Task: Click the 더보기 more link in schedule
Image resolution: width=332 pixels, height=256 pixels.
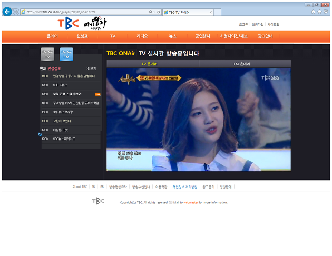Action: point(91,68)
